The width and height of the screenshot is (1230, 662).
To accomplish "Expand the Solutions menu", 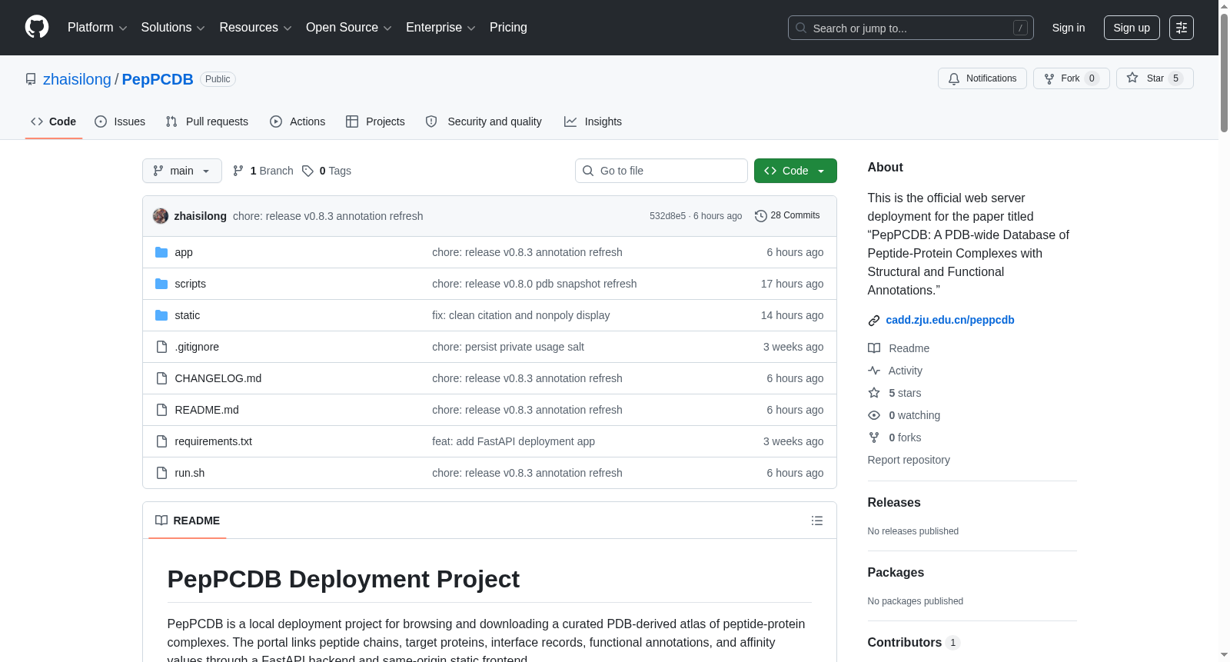I will pyautogui.click(x=173, y=28).
